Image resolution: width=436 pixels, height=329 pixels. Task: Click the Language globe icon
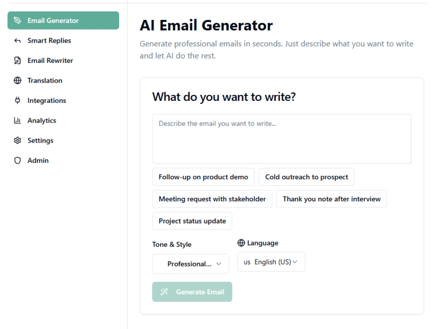coord(241,243)
